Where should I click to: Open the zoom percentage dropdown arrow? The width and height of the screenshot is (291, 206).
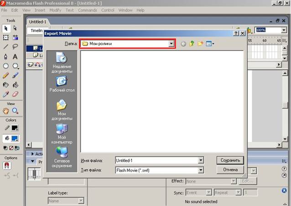pos(284,30)
